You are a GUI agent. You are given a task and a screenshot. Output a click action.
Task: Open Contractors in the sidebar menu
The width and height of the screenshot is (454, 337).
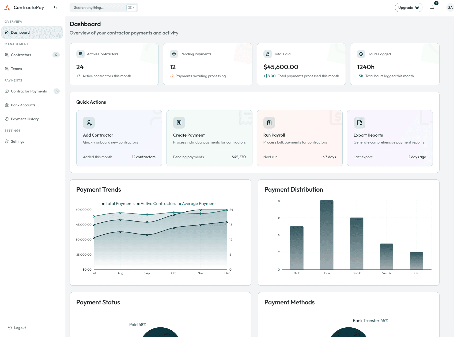tap(32, 55)
